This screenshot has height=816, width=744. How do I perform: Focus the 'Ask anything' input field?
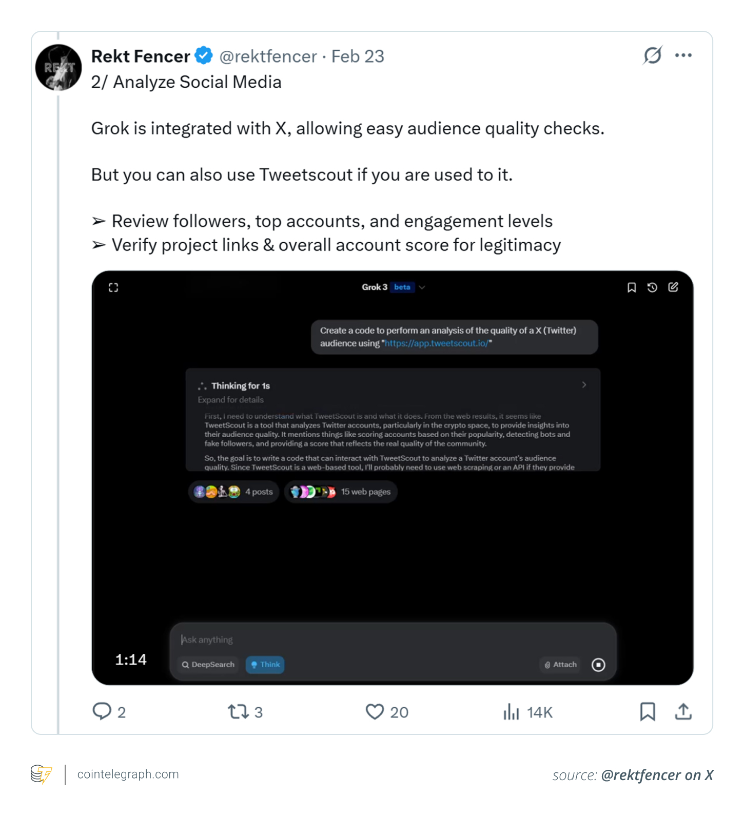coord(359,639)
